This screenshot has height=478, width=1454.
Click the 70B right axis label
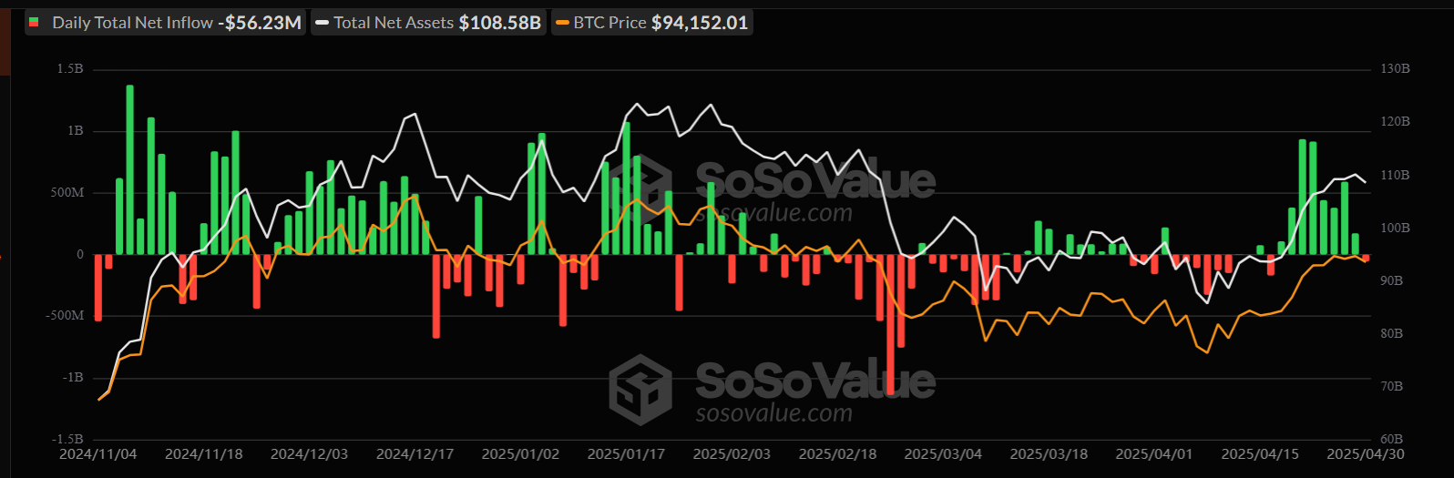(1392, 387)
